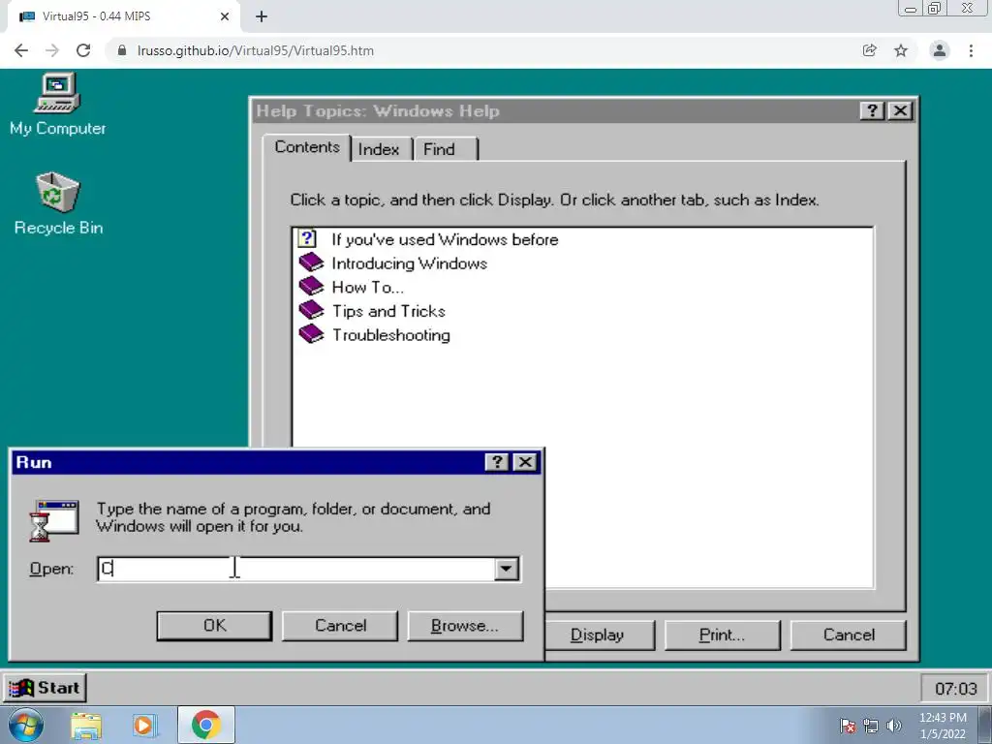Expand the Open combo box dropdown

pos(506,569)
